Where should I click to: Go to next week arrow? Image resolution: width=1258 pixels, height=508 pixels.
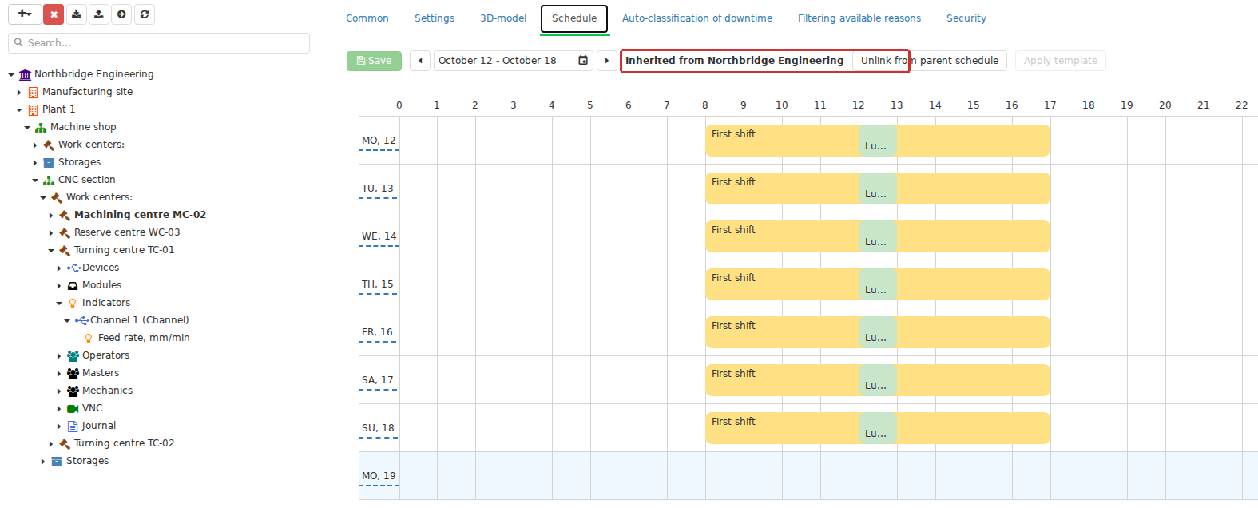pyautogui.click(x=607, y=61)
